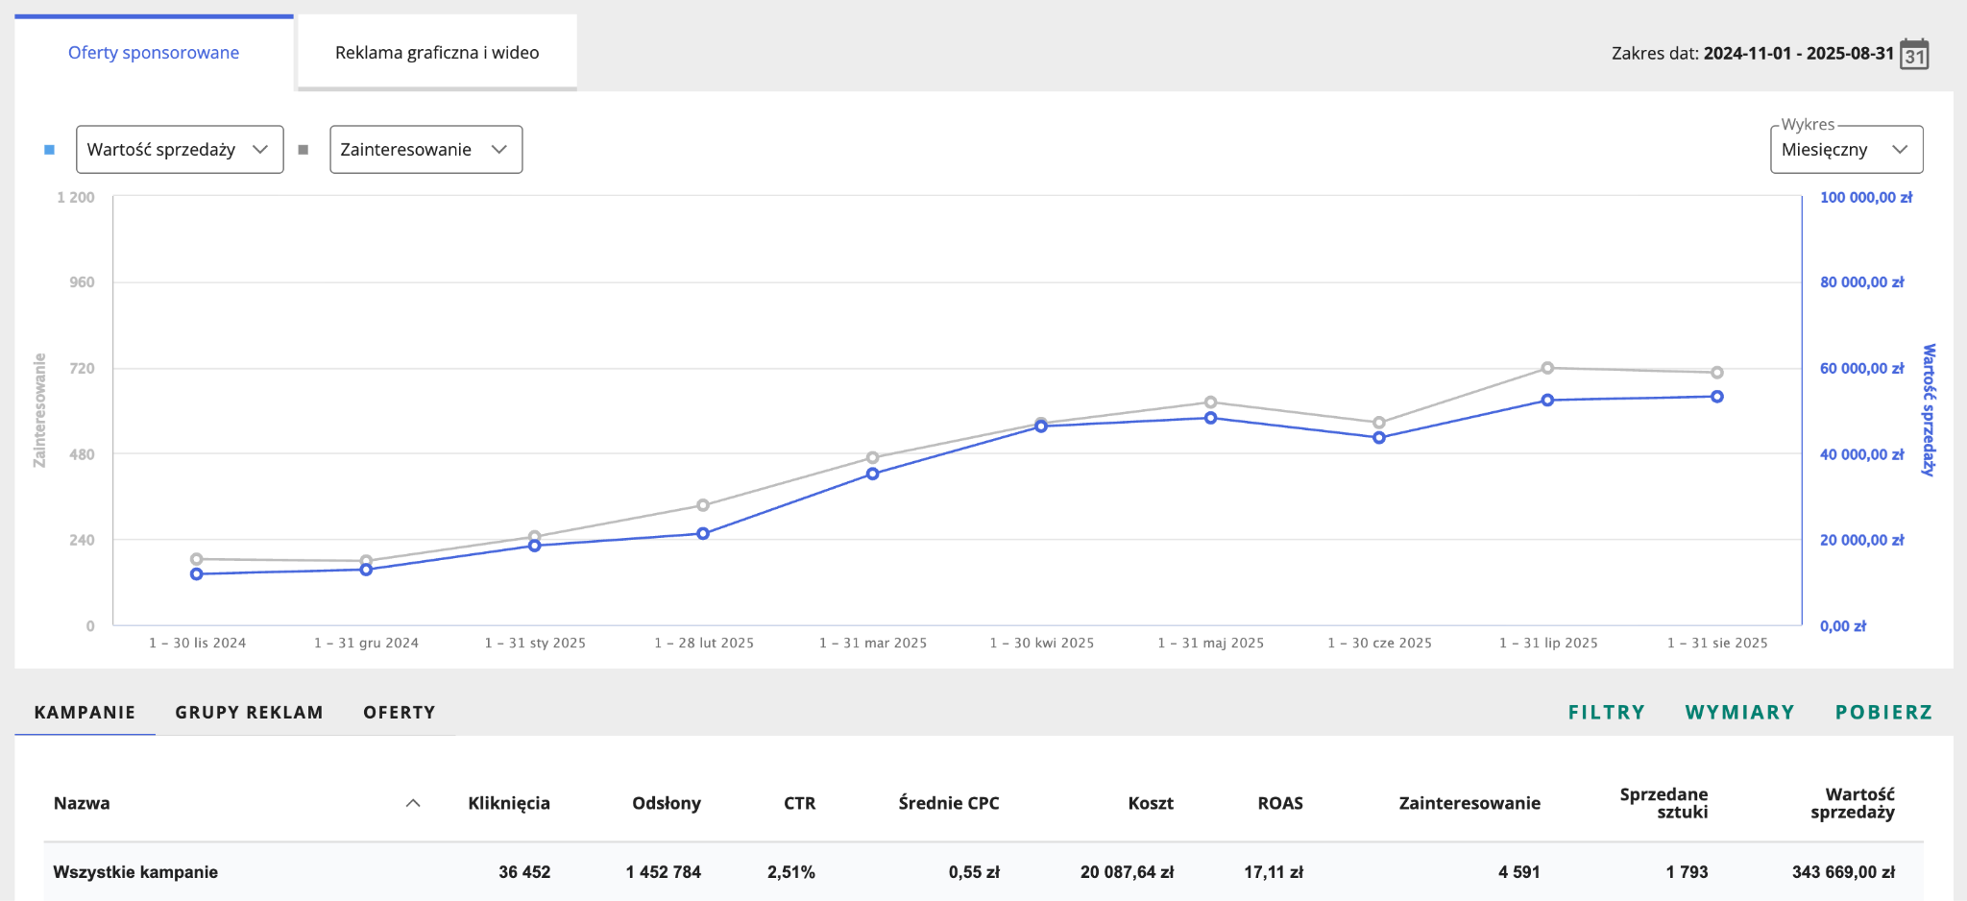Click the Odsłony column header

[667, 803]
